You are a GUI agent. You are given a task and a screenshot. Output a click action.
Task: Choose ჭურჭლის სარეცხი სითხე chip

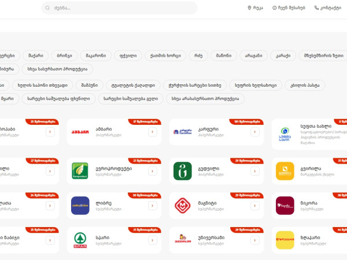(x=195, y=85)
